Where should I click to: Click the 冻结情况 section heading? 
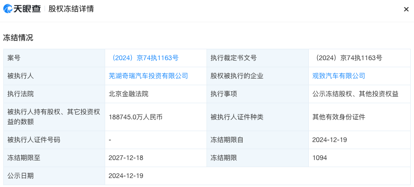[18, 37]
